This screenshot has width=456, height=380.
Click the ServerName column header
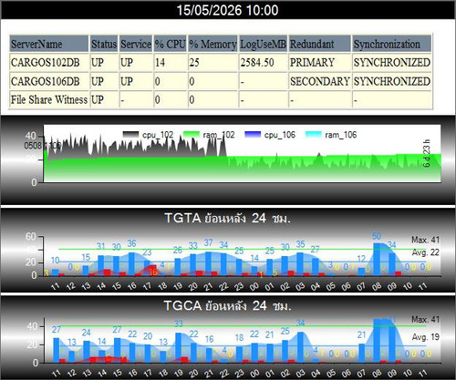(x=49, y=44)
